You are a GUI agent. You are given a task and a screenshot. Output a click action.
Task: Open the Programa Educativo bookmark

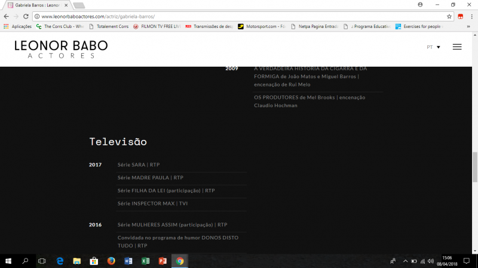pyautogui.click(x=367, y=26)
